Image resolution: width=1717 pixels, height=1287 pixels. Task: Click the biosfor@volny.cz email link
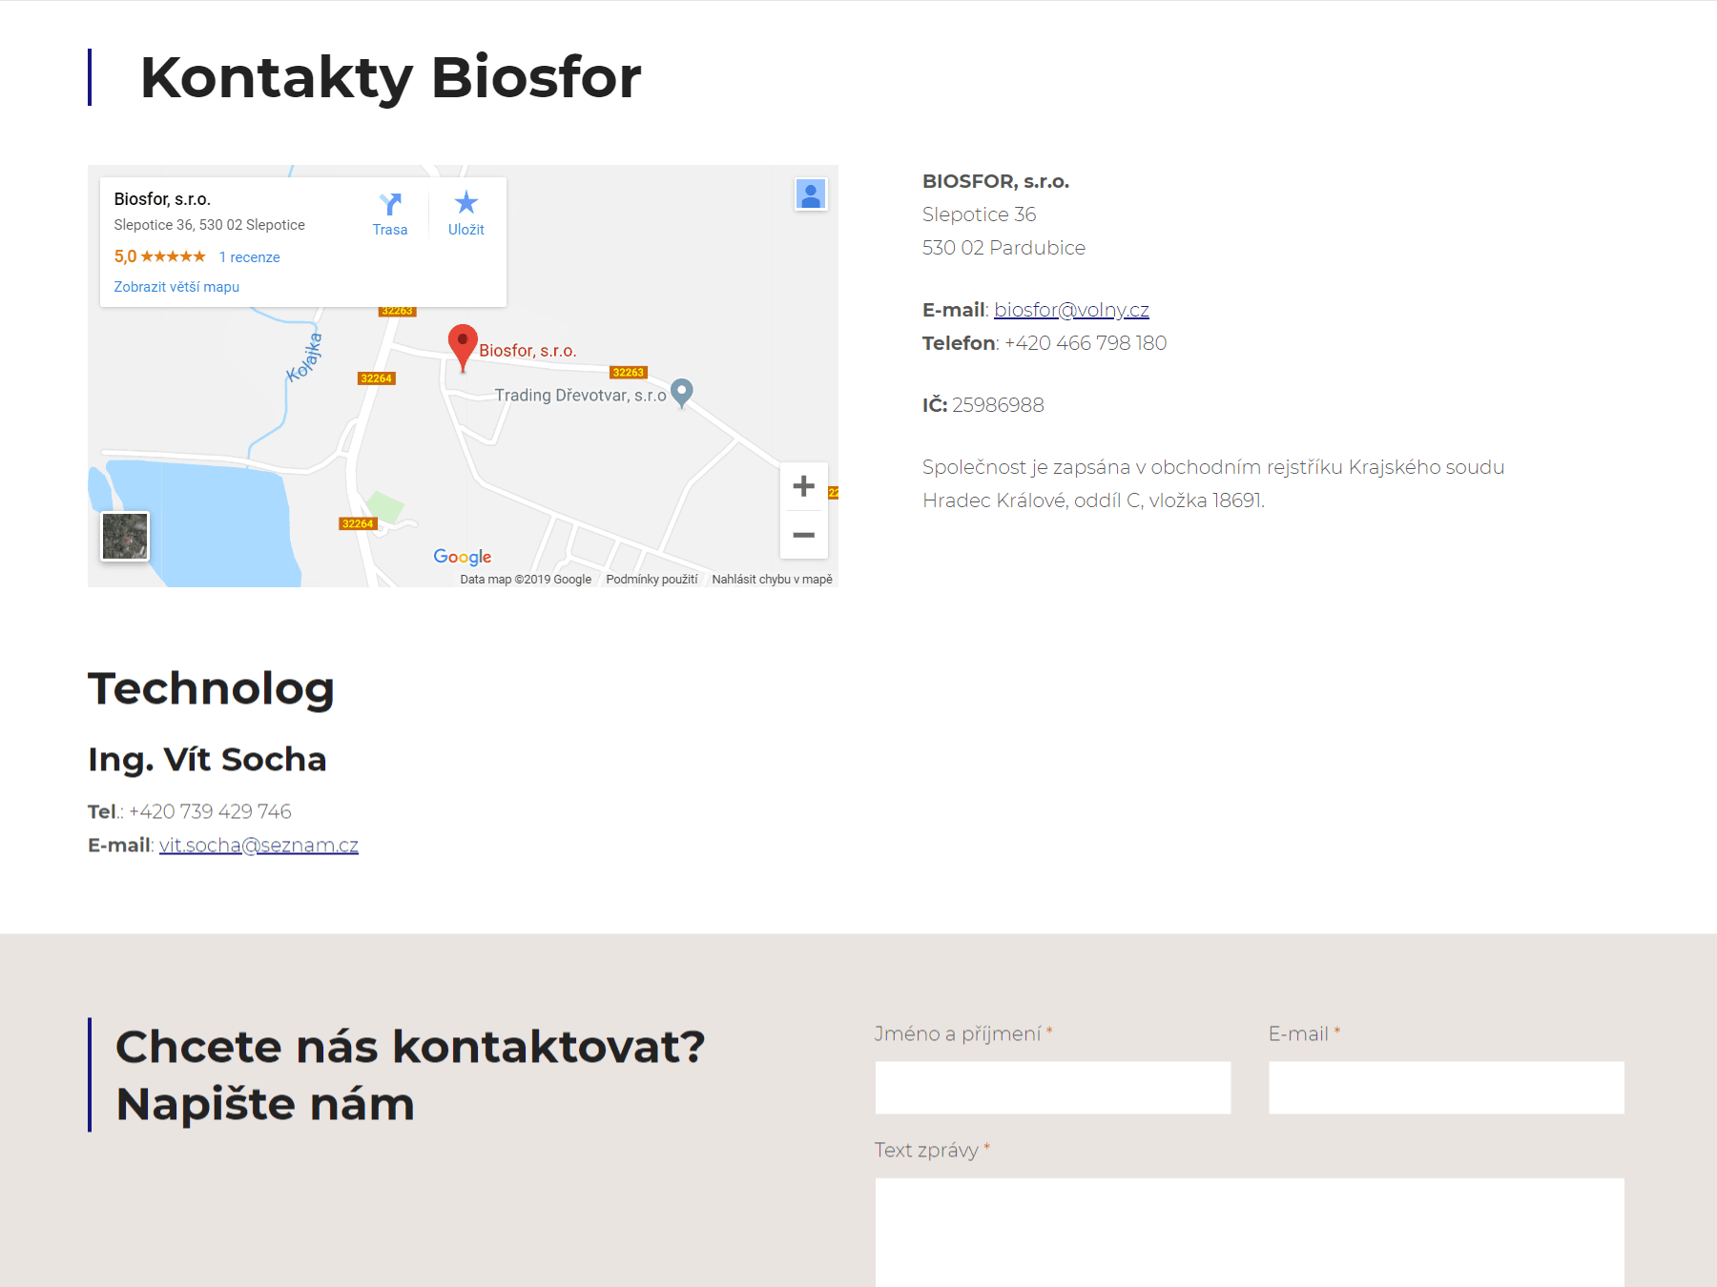(1071, 310)
